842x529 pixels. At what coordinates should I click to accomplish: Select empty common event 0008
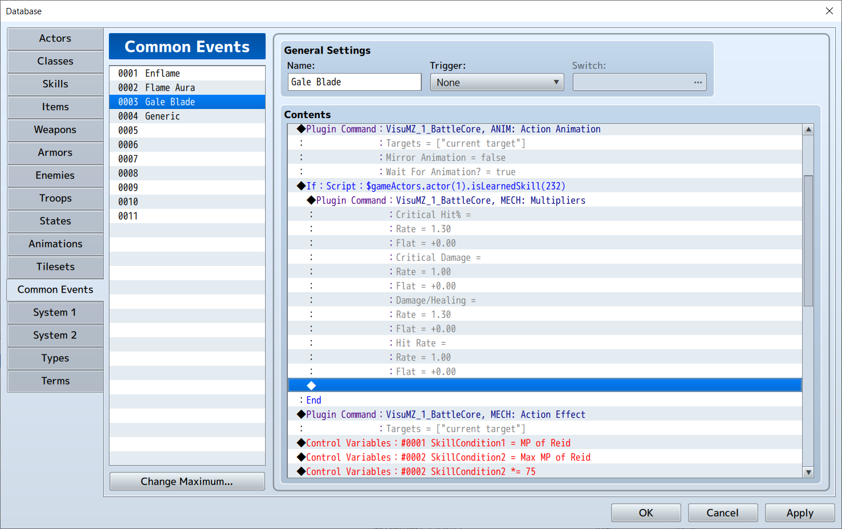187,173
